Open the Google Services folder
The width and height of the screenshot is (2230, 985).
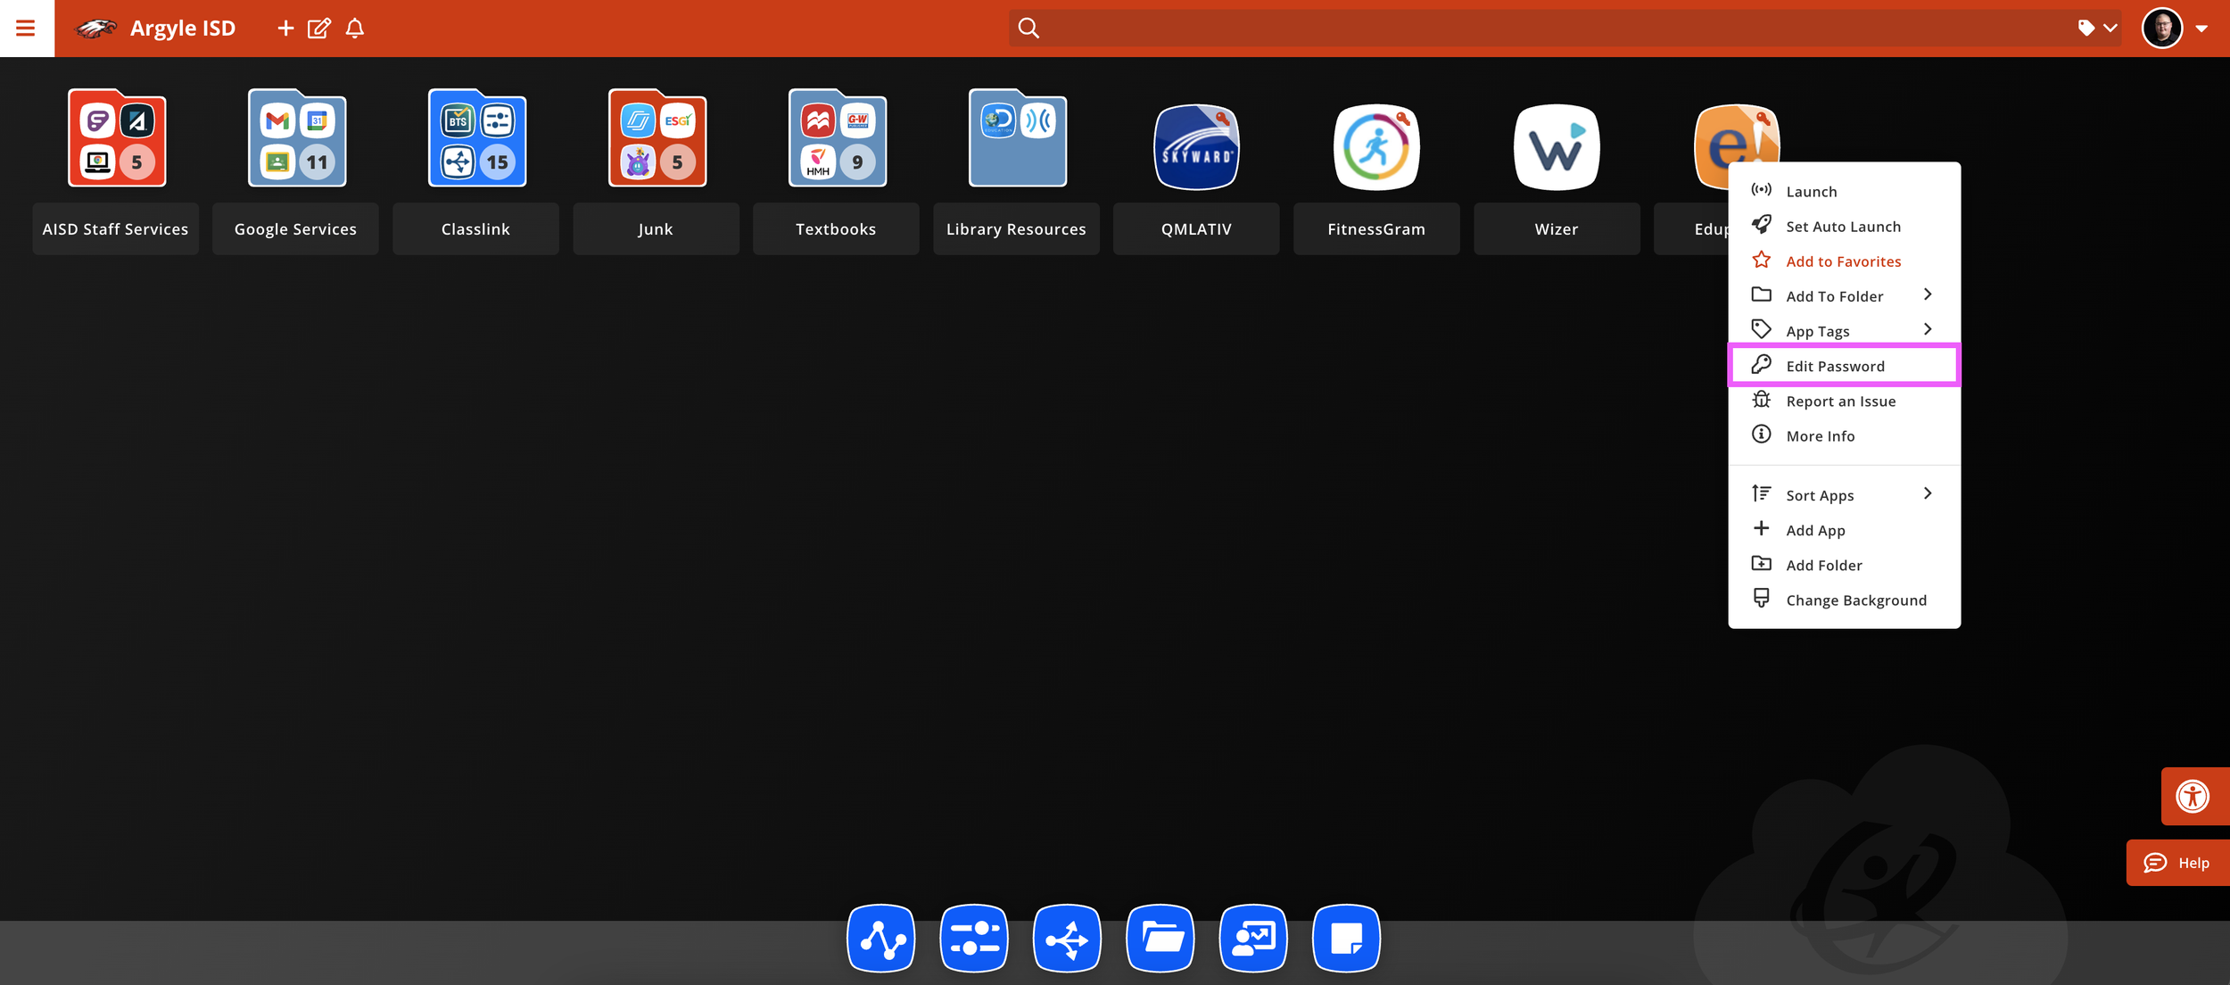tap(296, 138)
